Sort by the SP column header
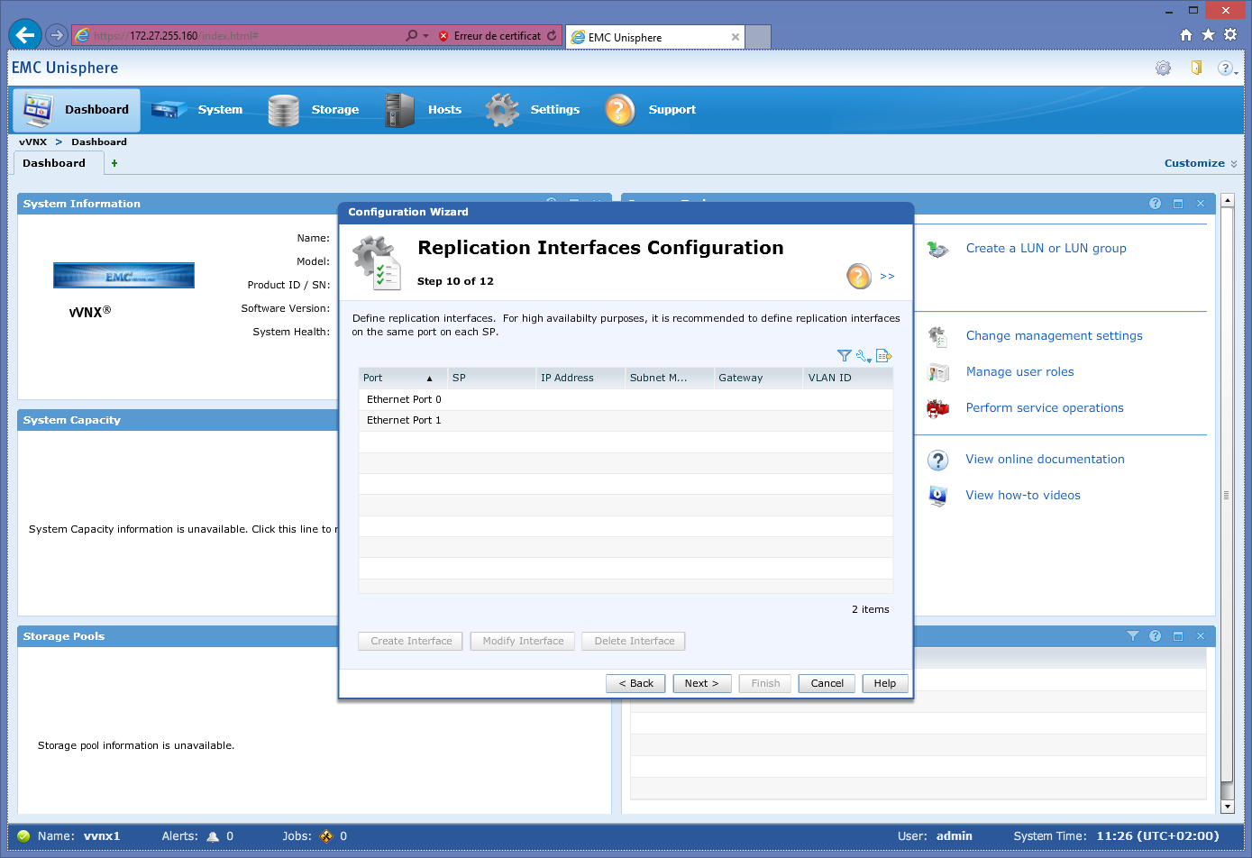1252x858 pixels. [491, 378]
